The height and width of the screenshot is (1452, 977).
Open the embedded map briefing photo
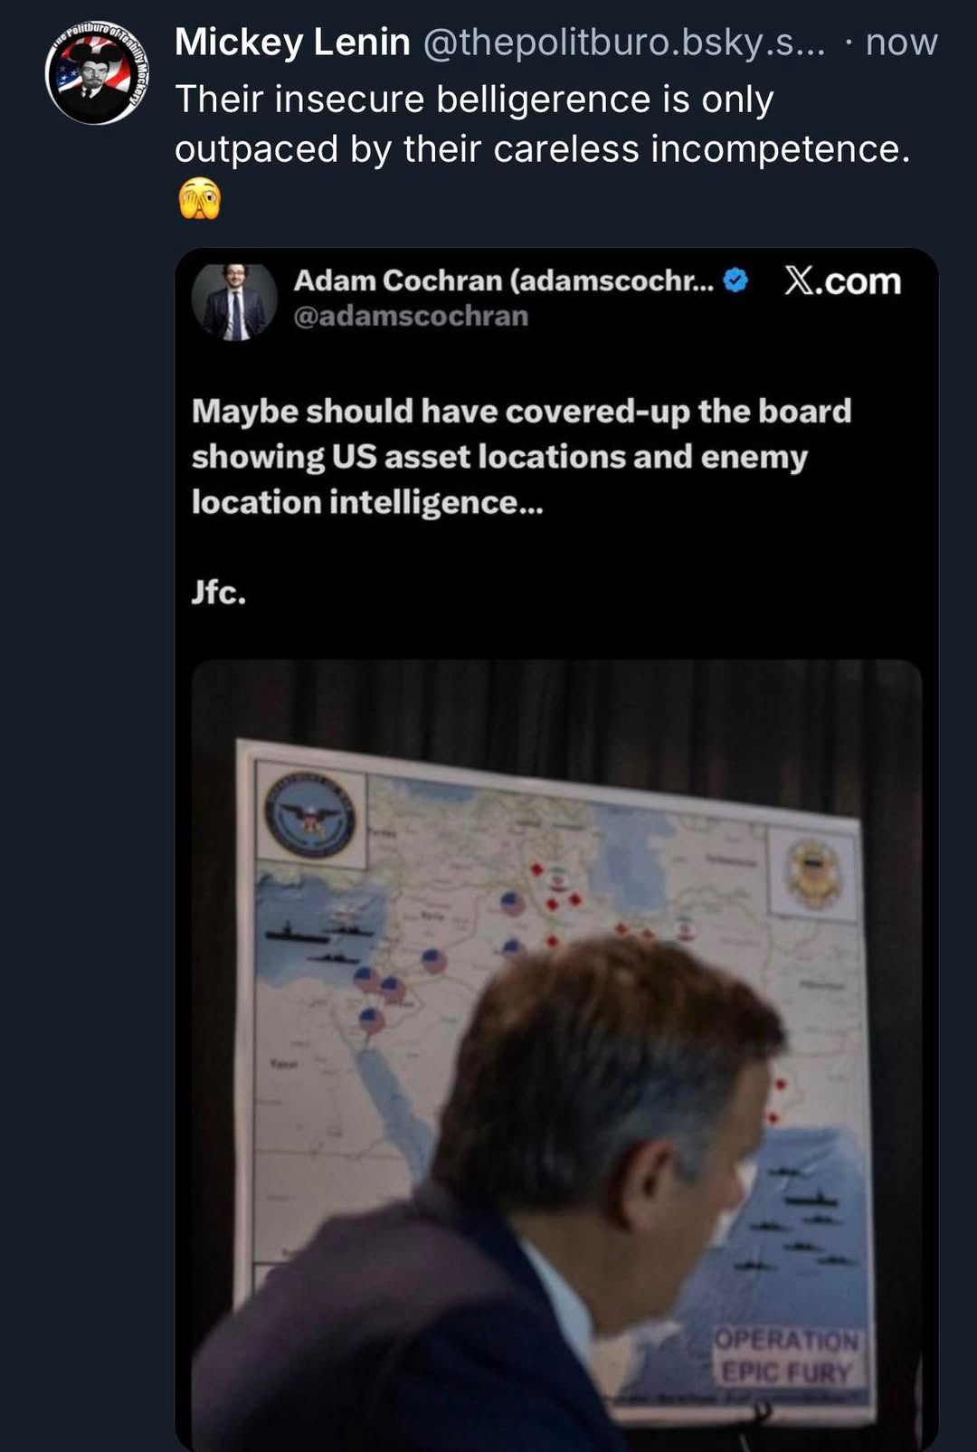click(x=556, y=1055)
